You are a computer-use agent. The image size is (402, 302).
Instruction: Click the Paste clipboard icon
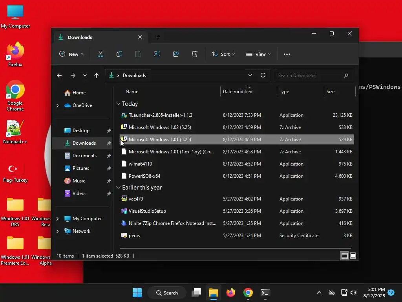138,54
